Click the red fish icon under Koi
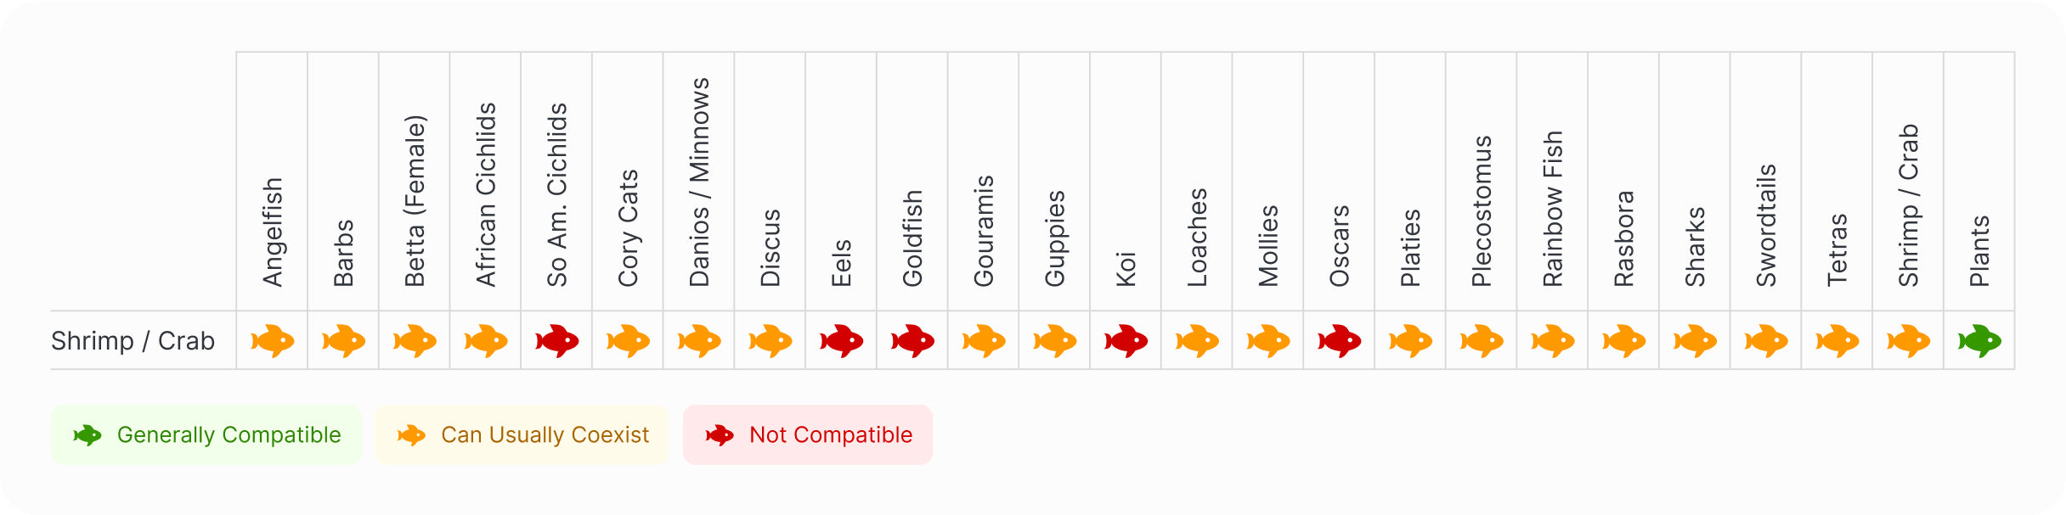2066x515 pixels. point(1126,340)
